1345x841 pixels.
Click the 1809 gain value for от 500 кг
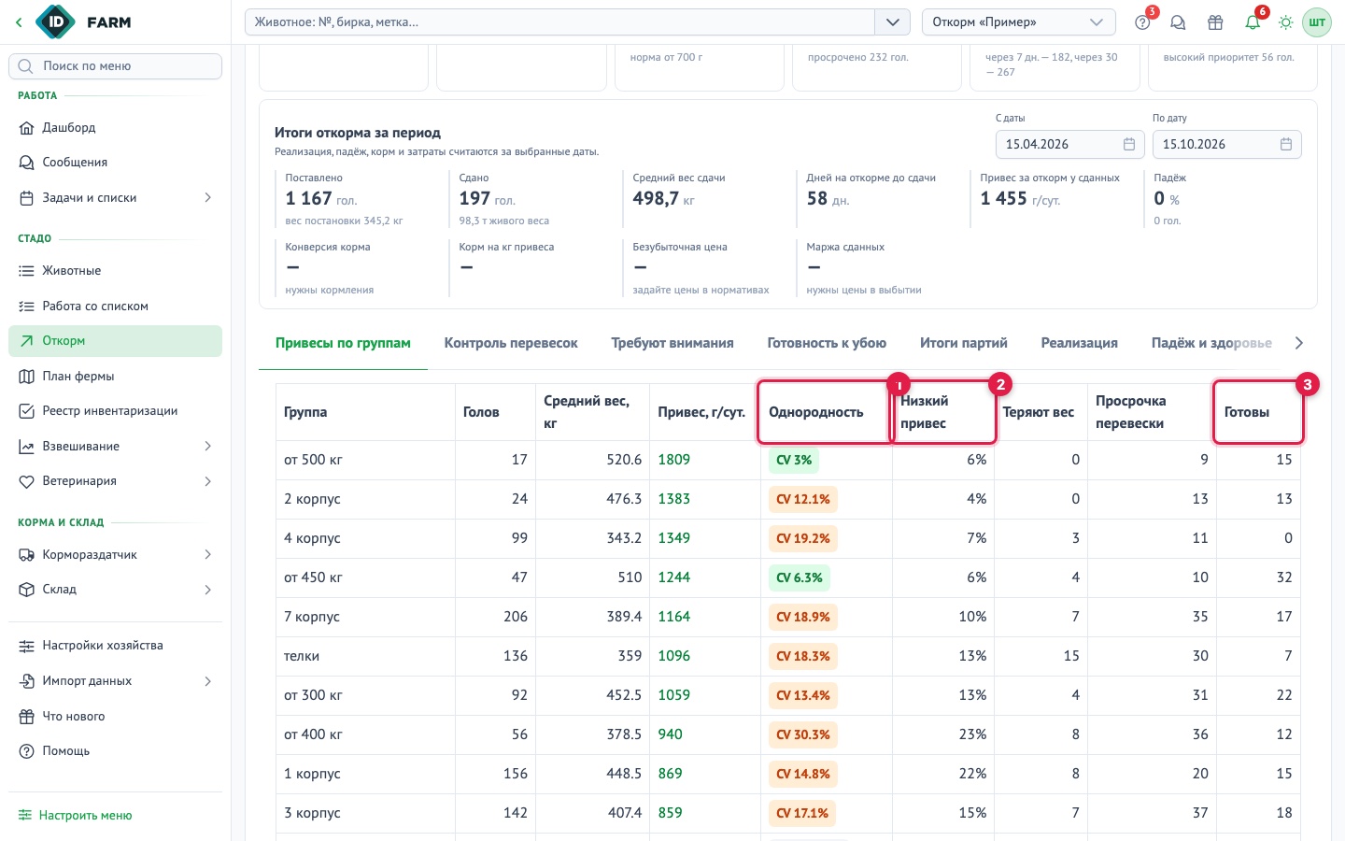674,460
